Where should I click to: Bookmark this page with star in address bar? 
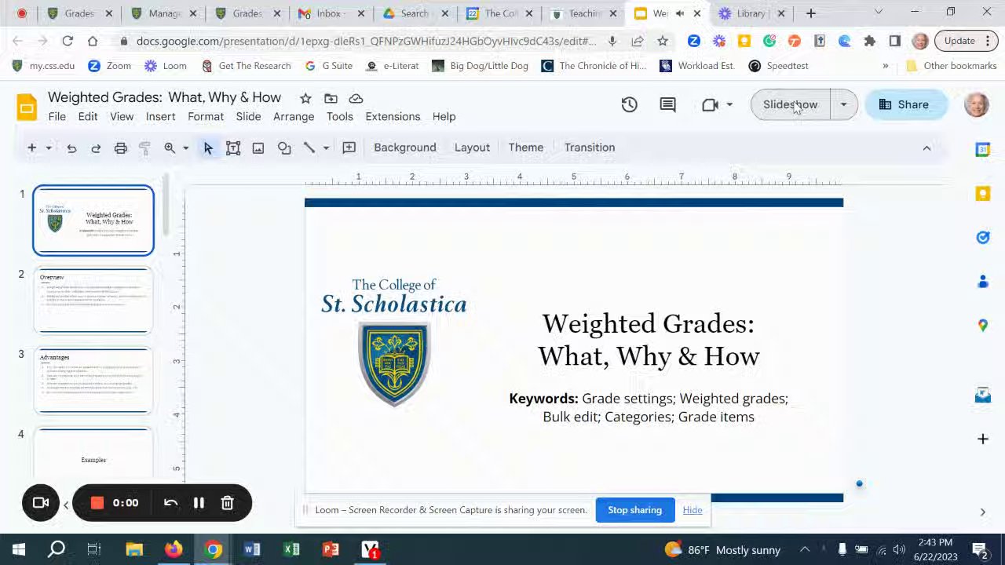pyautogui.click(x=663, y=41)
